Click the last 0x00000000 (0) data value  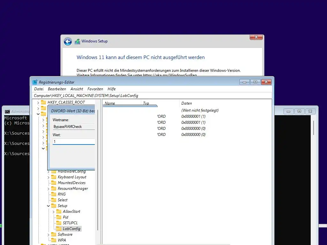point(193,135)
